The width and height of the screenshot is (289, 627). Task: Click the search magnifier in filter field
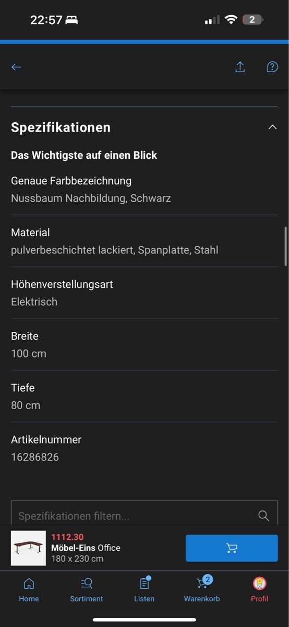pos(264,516)
